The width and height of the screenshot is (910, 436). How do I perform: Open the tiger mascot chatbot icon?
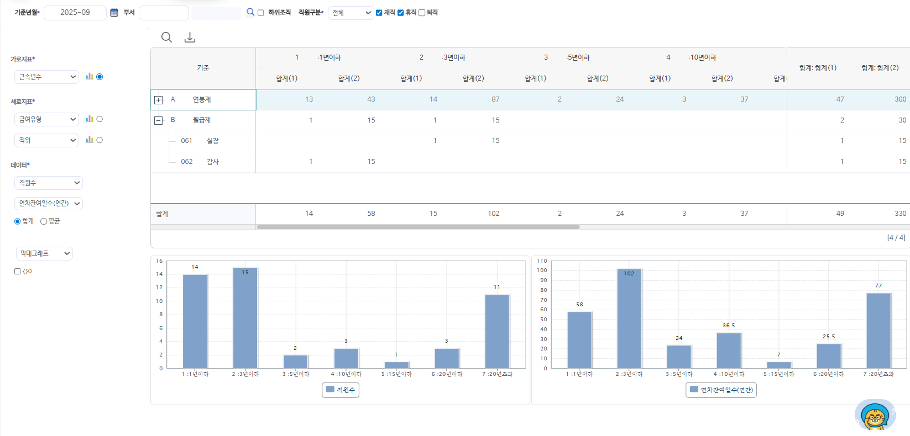875,415
